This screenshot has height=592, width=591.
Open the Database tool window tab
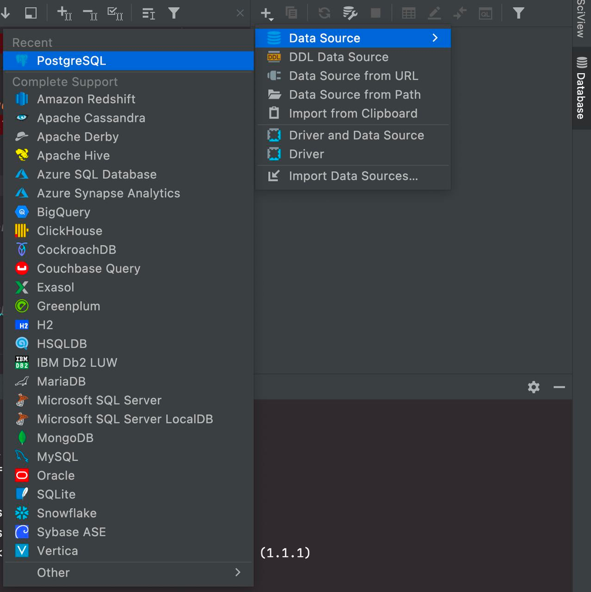(x=582, y=88)
